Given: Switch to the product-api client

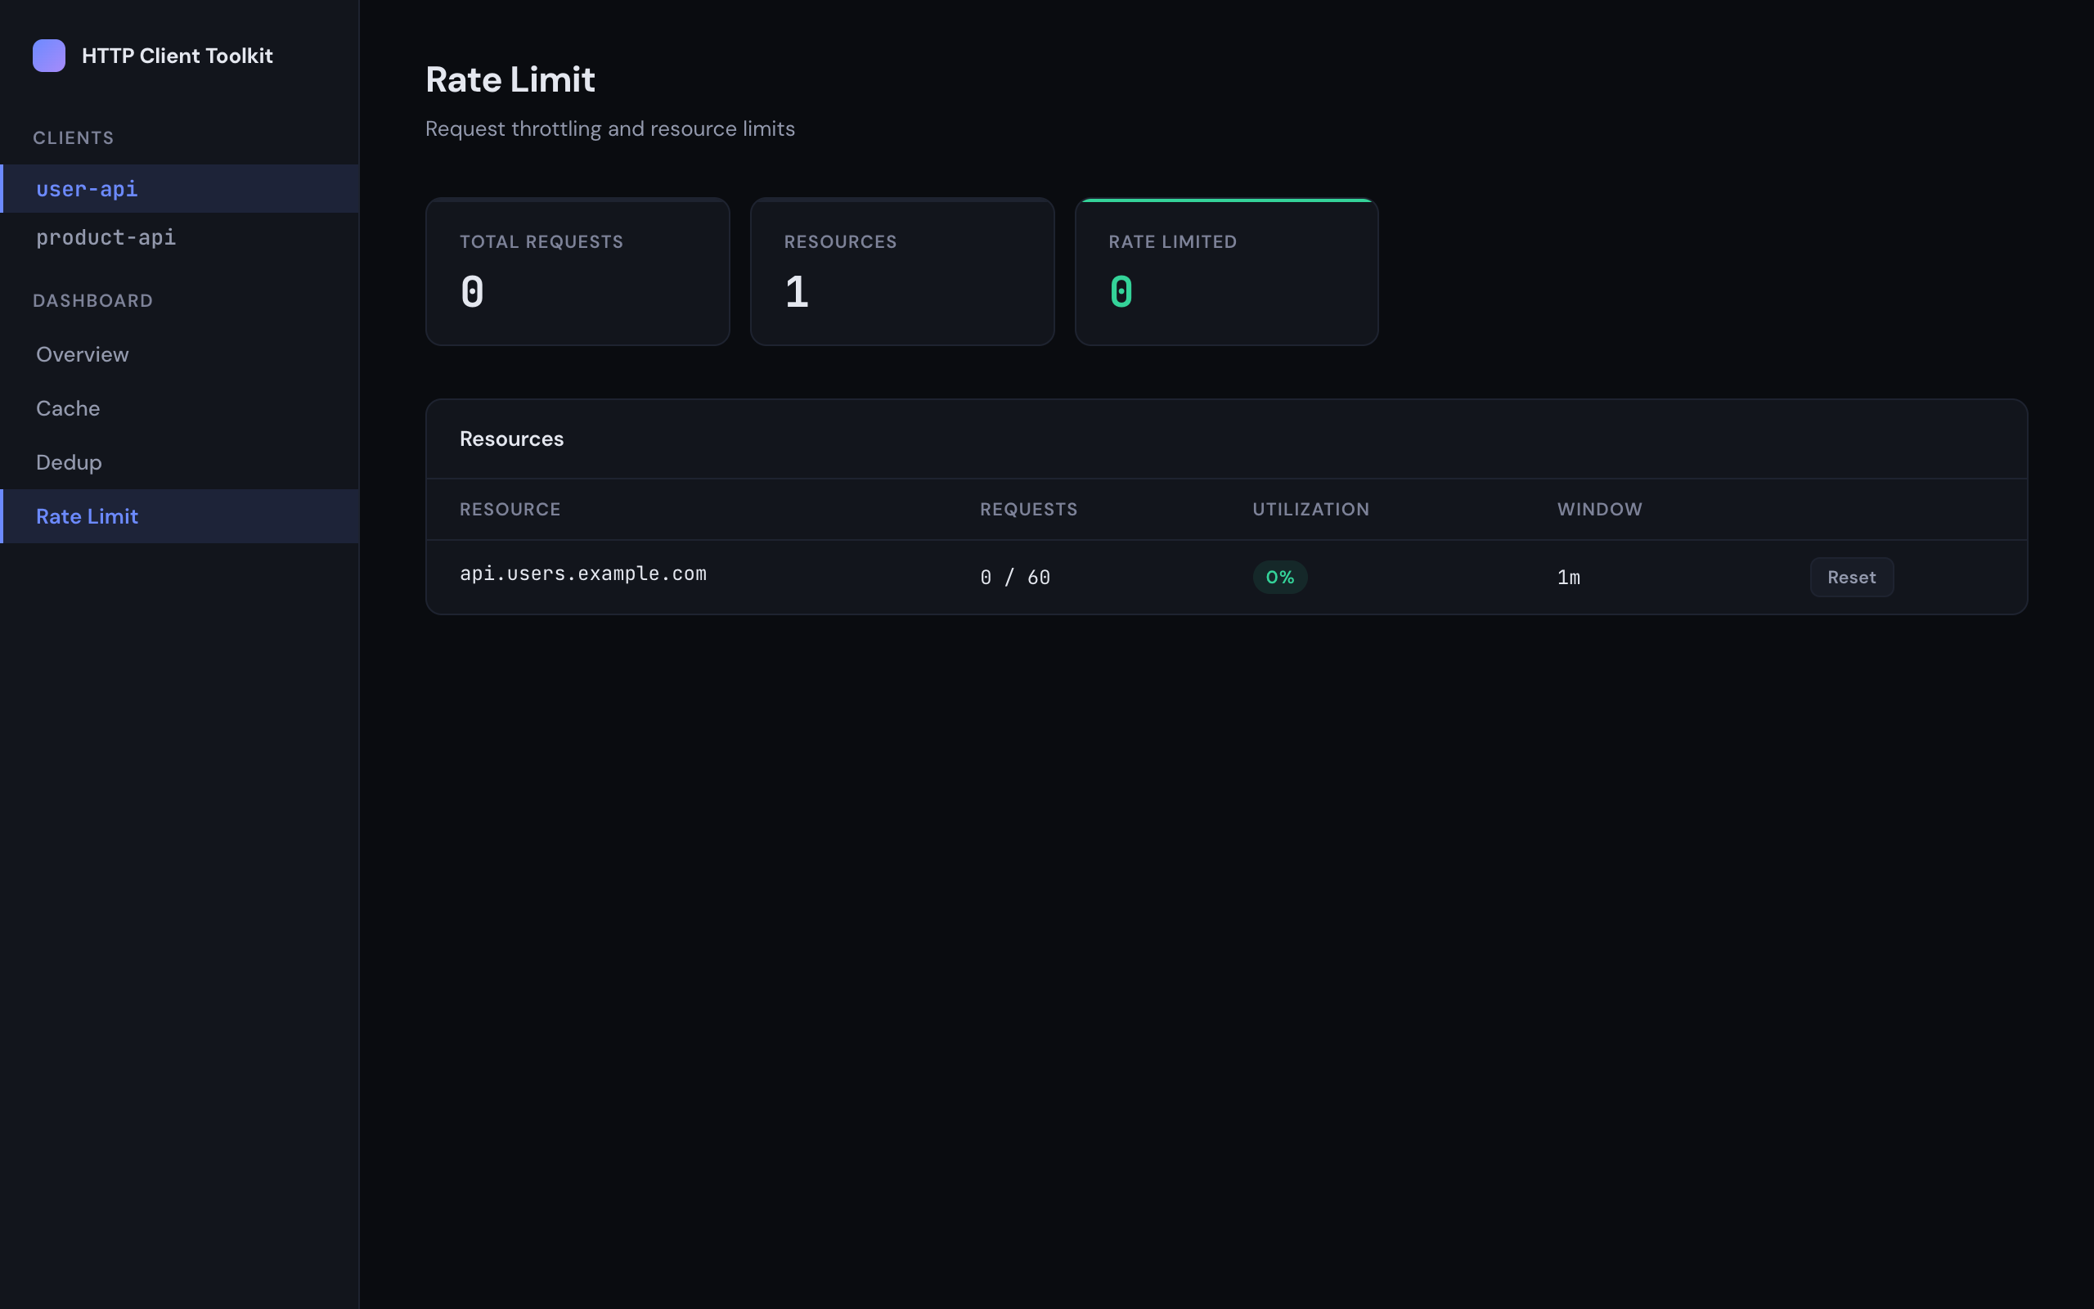Looking at the screenshot, I should (106, 237).
